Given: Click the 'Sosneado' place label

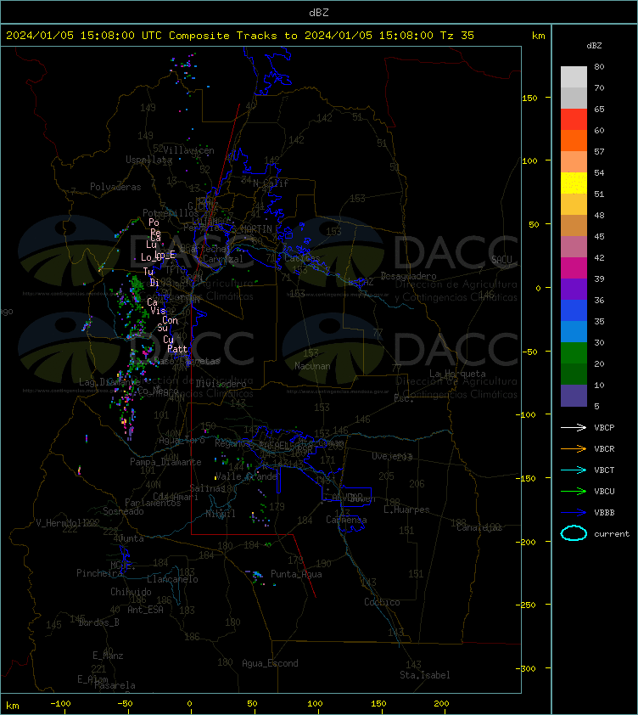Looking at the screenshot, I should click(123, 511).
